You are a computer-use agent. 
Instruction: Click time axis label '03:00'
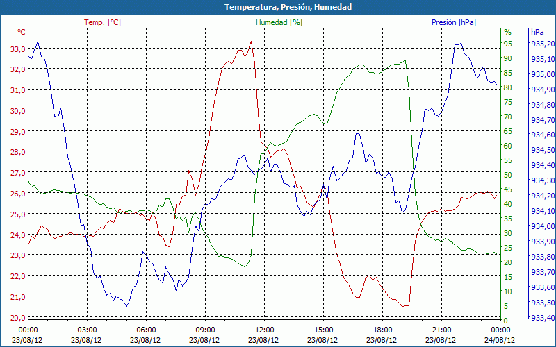[87, 330]
